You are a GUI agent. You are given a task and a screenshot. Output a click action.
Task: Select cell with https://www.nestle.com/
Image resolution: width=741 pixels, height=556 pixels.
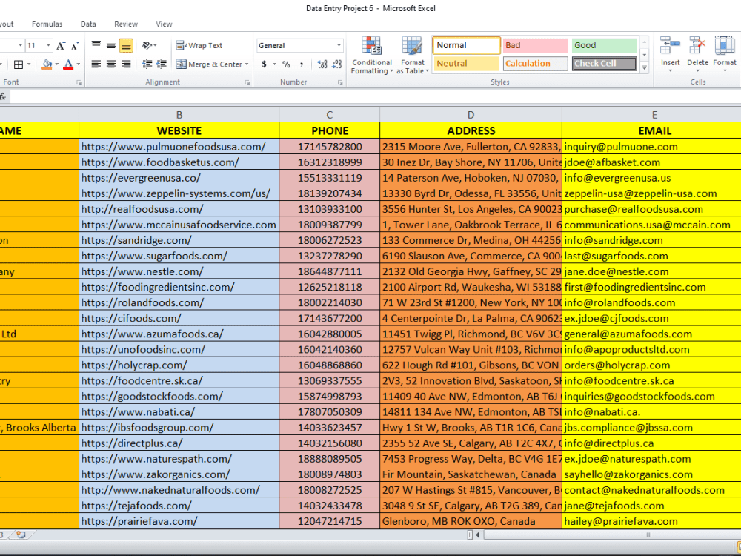pos(179,271)
